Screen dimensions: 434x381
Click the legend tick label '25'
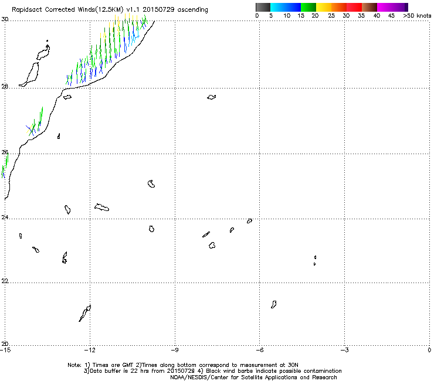click(x=331, y=16)
